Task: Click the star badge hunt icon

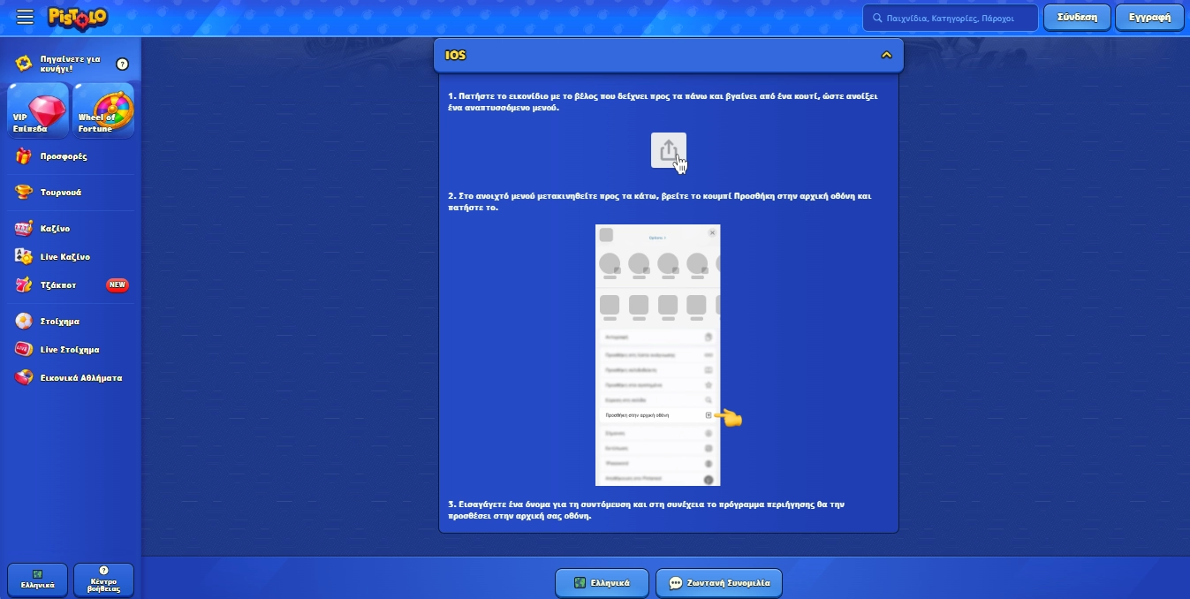Action: (24, 64)
